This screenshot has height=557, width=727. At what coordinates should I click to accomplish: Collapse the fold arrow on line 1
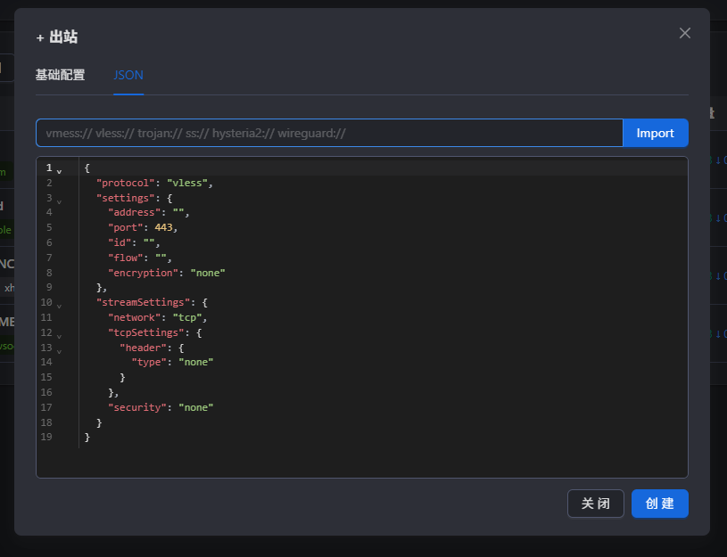coord(60,171)
